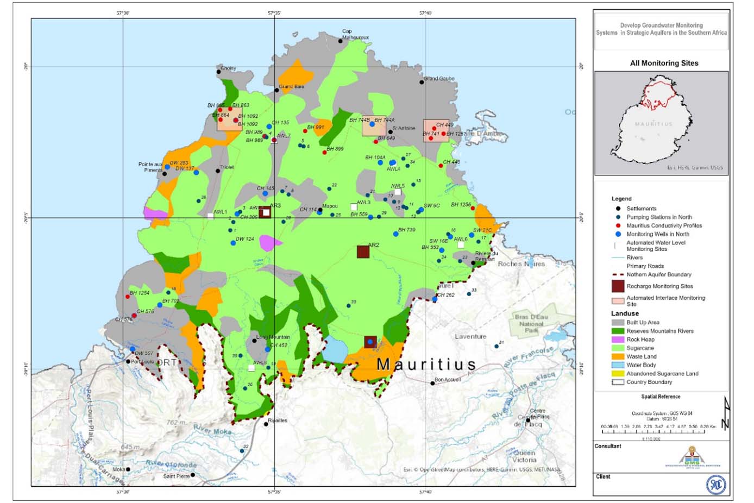Click the Waste Land orange legend swatch

pos(618,356)
